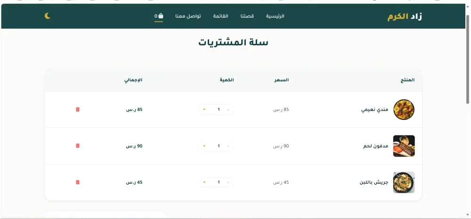Viewport: 471px width, 219px height.
Task: Click quantity value of جريش باللبن
Action: pyautogui.click(x=219, y=182)
